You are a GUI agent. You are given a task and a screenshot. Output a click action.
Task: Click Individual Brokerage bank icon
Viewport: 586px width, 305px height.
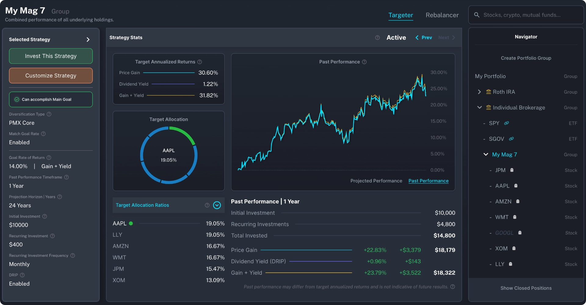pyautogui.click(x=488, y=107)
